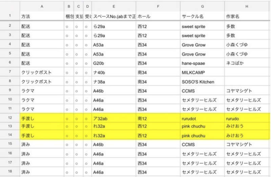Click the ホール header cell
Viewport: 271px width, 177px height.
[158, 16]
